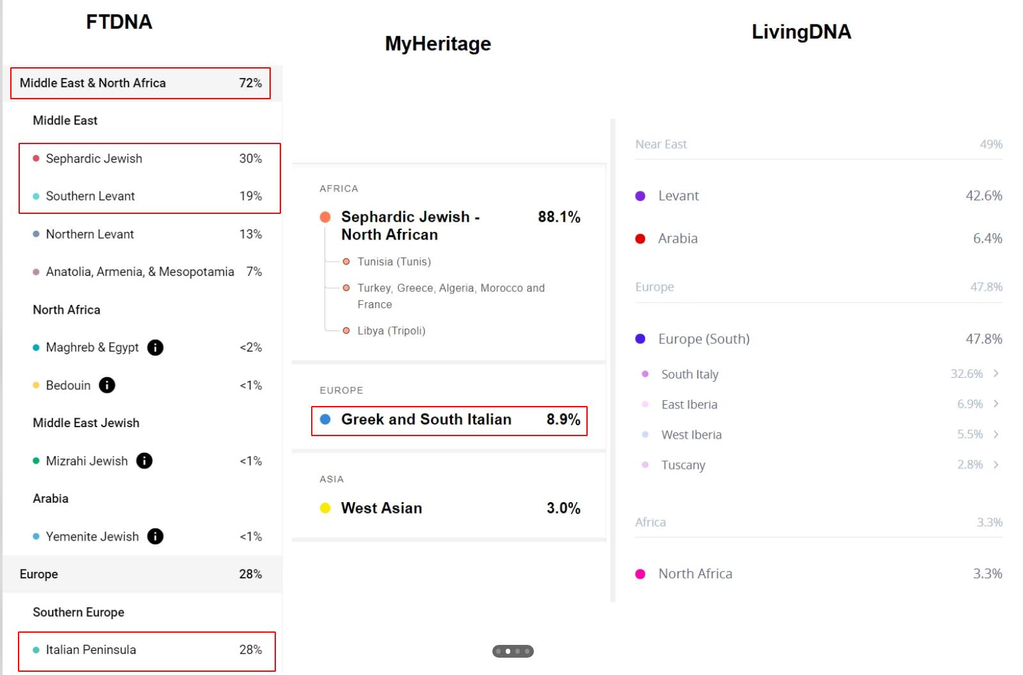The height and width of the screenshot is (675, 1023).
Task: Click info icon next to Bedouin
Action: 107,385
